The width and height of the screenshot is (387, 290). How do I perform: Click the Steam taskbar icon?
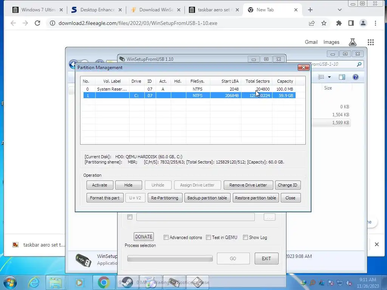click(127, 282)
